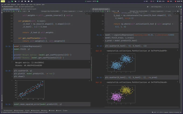The image size is (183, 114).
Task: Move cell up in left notebook toolbar
Action: (7, 11)
